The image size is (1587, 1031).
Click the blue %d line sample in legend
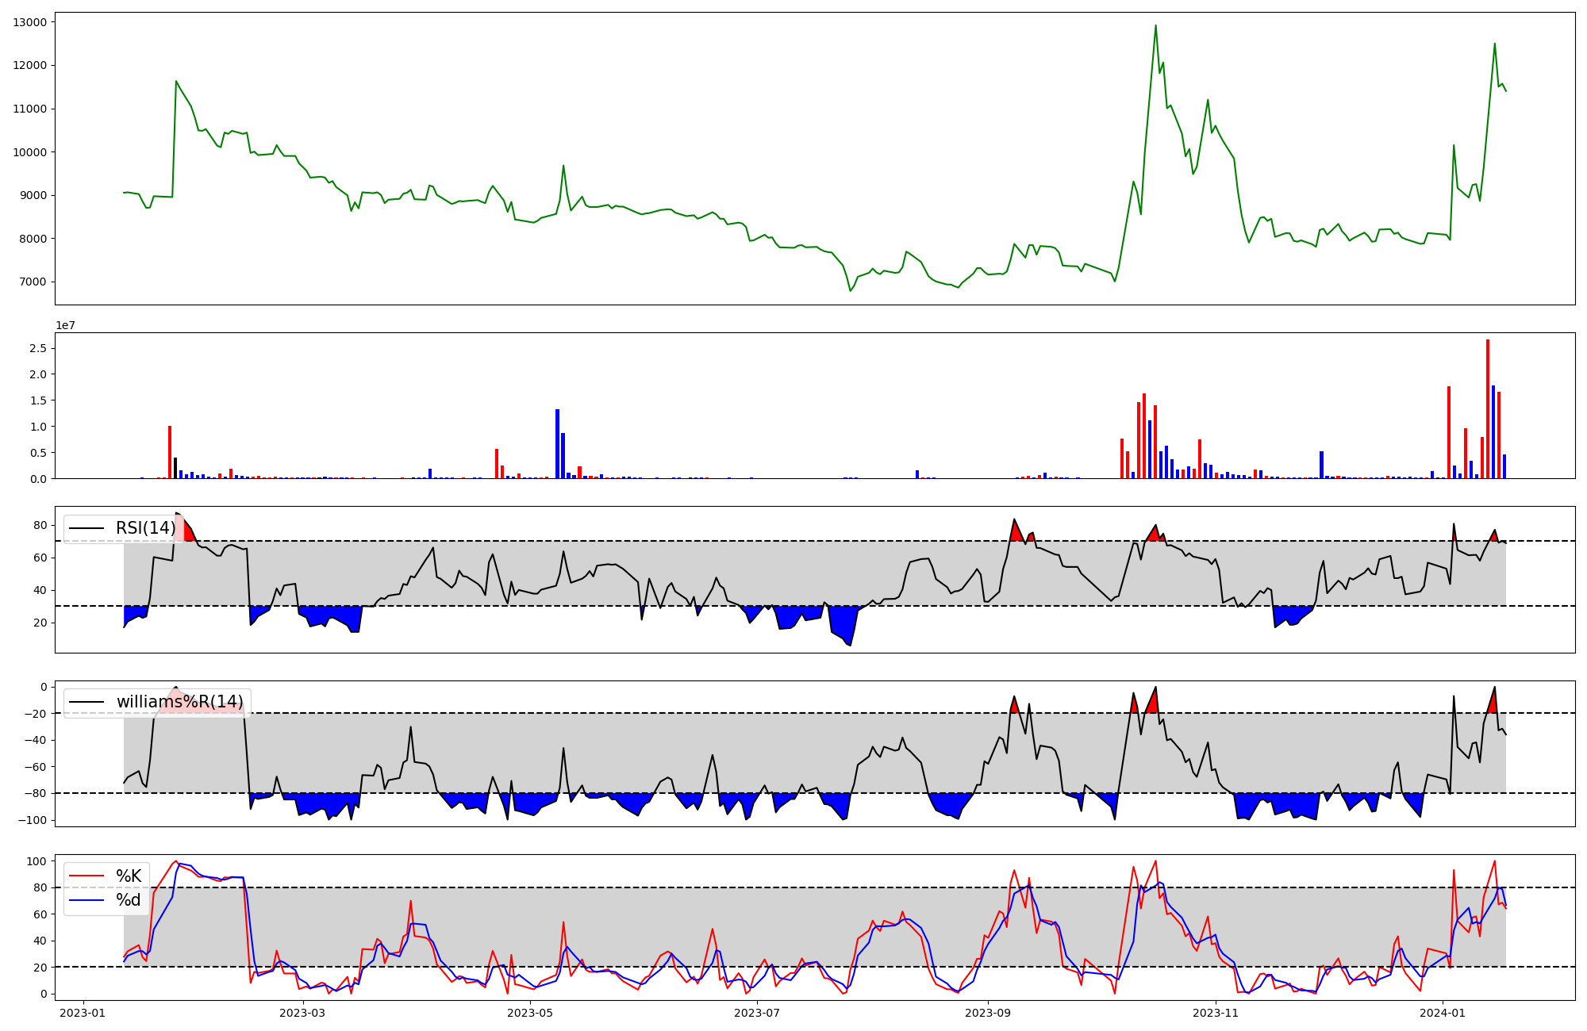pos(87,899)
